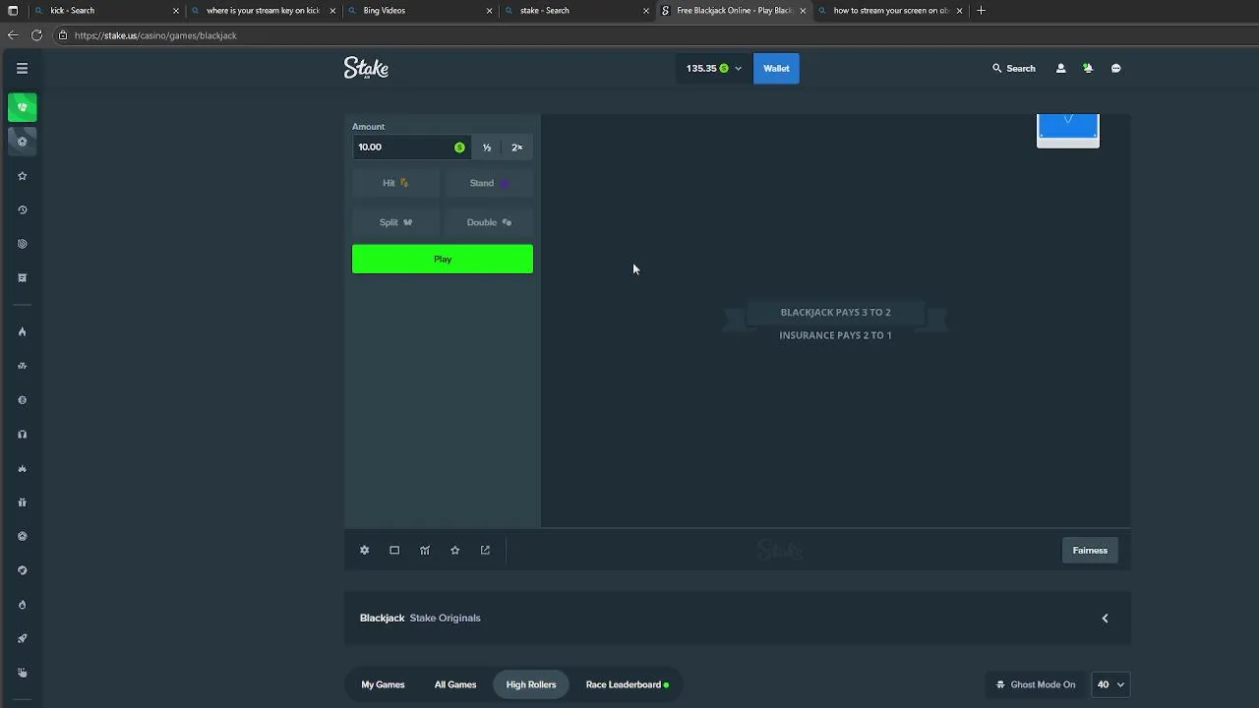
Task: Favourite this game with star icon below game
Action: (x=454, y=551)
